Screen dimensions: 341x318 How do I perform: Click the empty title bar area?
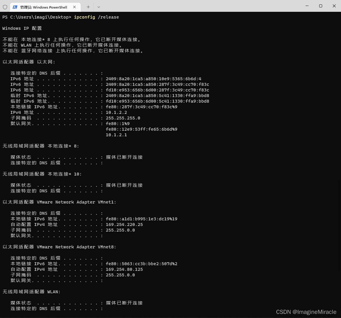200,6
